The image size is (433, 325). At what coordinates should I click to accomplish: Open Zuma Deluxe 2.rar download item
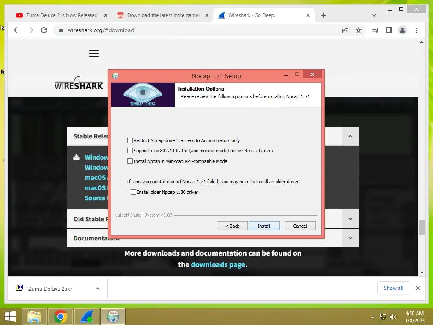[x=50, y=289]
